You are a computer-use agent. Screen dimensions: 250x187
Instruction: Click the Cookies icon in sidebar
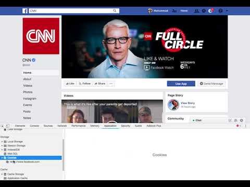(x=5, y=158)
